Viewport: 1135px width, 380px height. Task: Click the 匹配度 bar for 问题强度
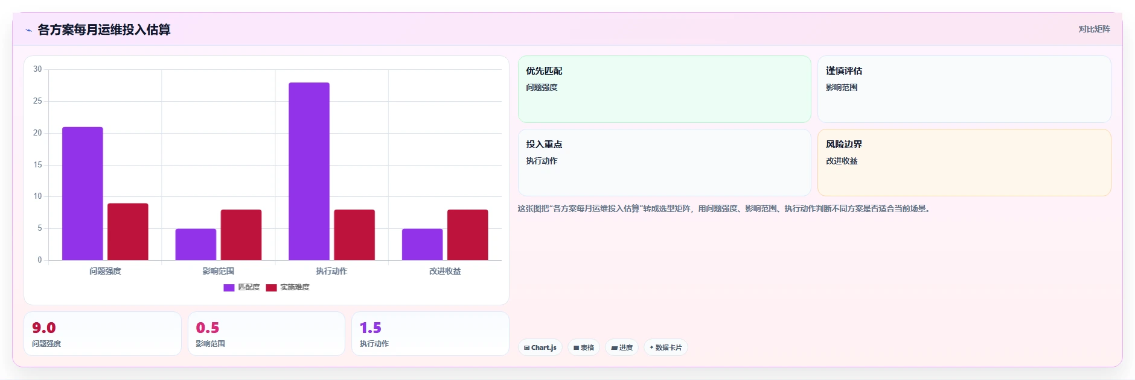point(83,193)
